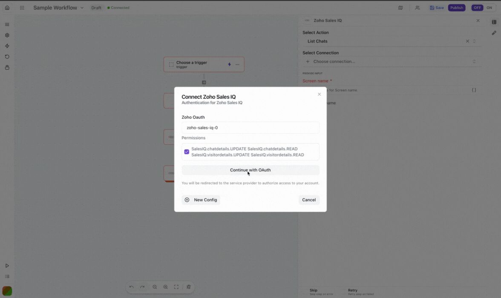Open workflow settings gear in the left sidebar

pos(7,35)
